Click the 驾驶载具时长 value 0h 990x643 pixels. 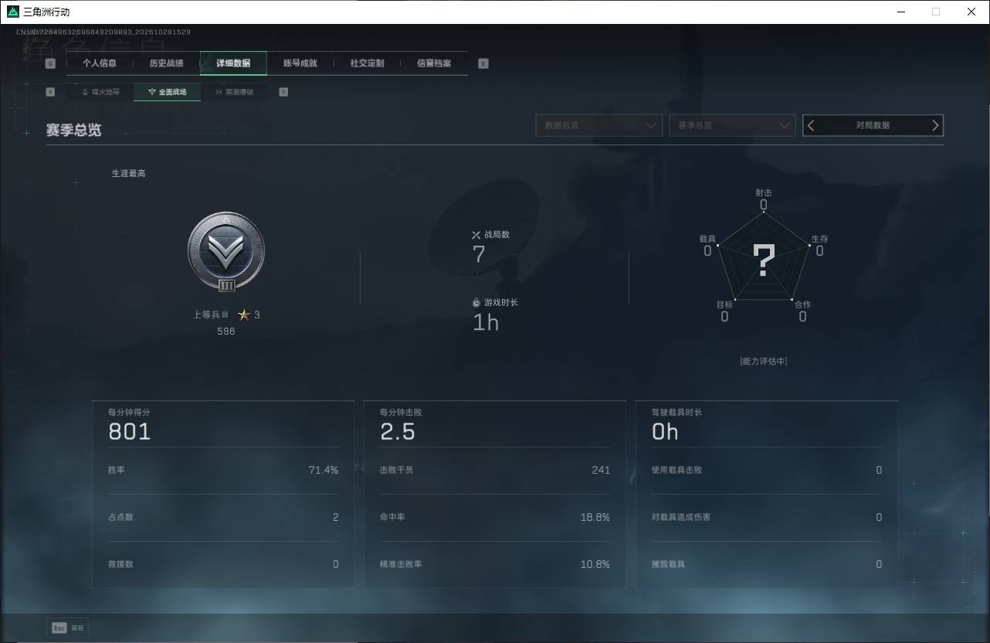[x=665, y=431]
